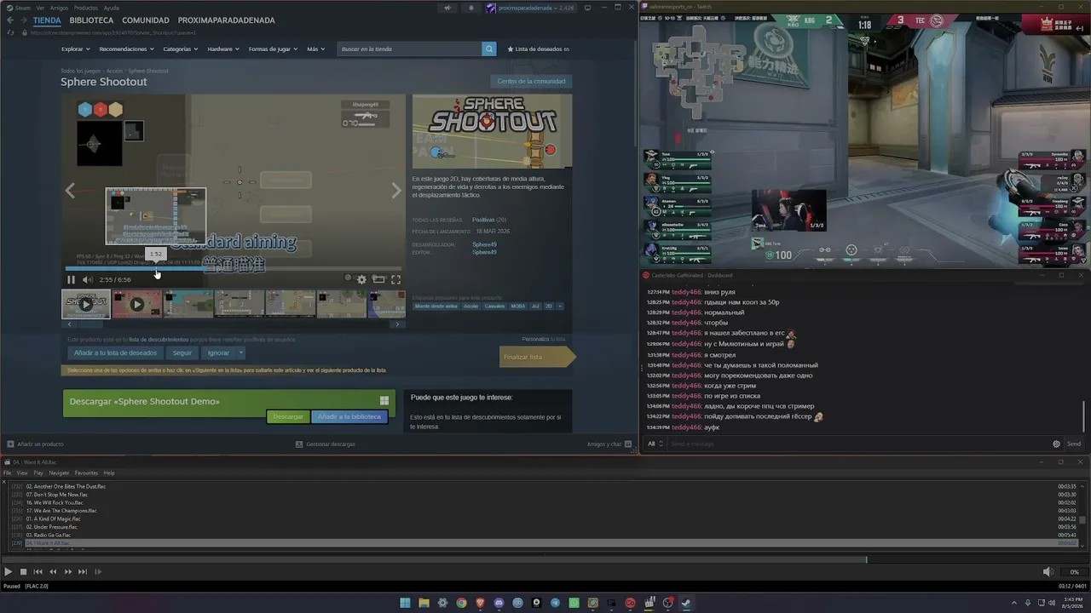Expand the Más dropdown
Image resolution: width=1091 pixels, height=613 pixels.
click(315, 49)
